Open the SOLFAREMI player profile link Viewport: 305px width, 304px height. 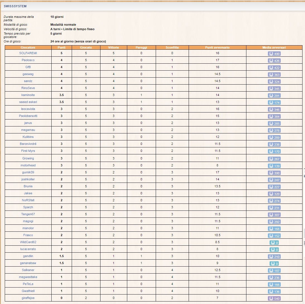(28, 53)
